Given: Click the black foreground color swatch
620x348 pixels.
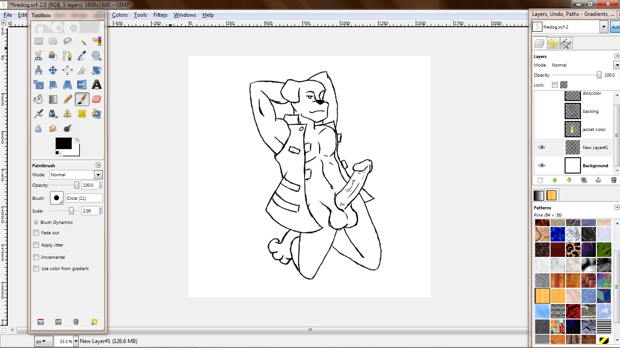Looking at the screenshot, I should (63, 144).
